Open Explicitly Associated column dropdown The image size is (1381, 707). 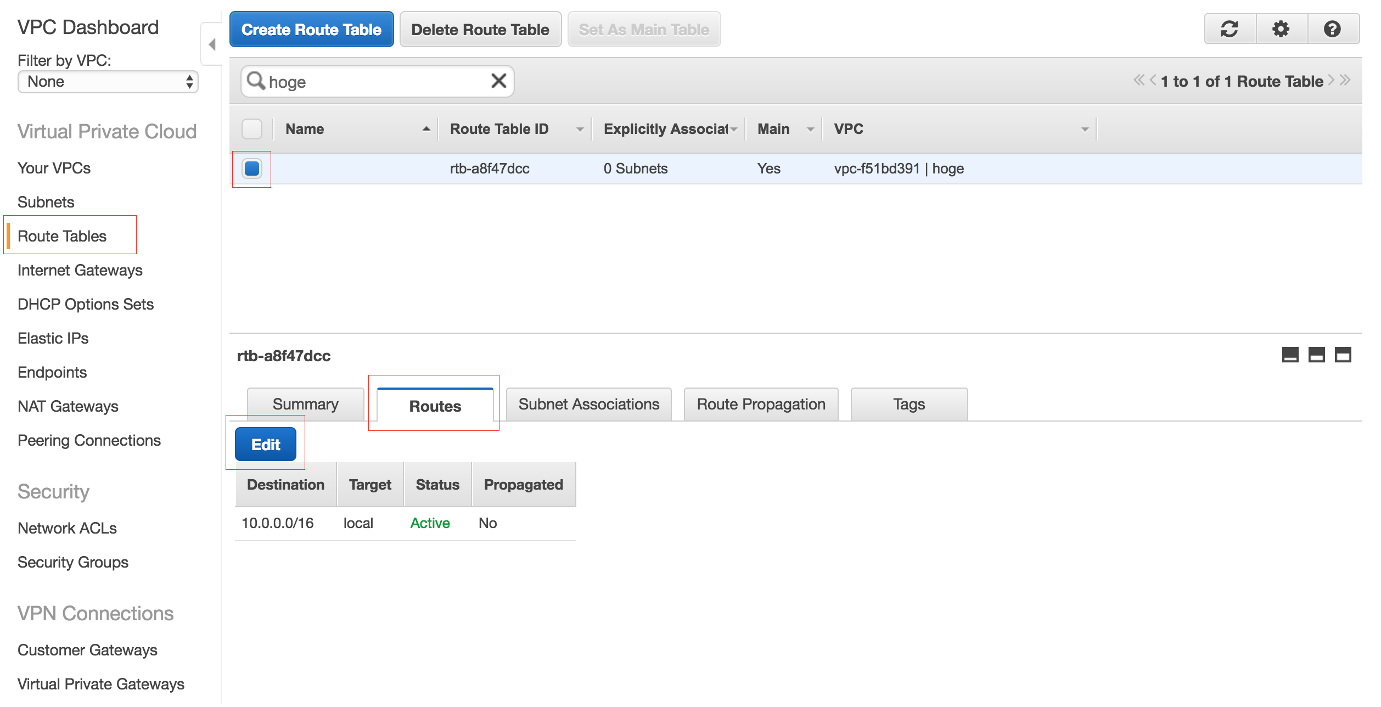(x=734, y=130)
